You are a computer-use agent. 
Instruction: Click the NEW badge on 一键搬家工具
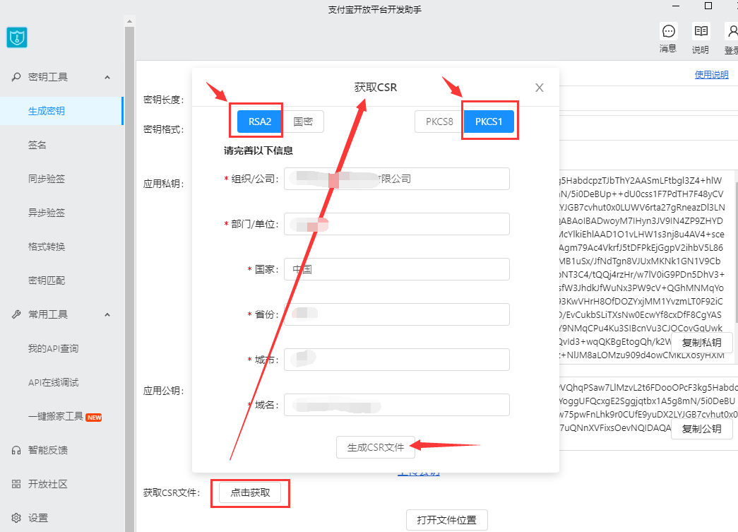click(x=94, y=418)
